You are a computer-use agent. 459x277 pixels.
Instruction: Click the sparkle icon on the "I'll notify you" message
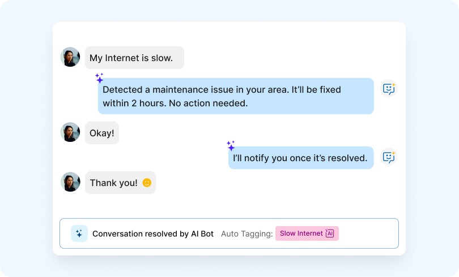coord(231,146)
